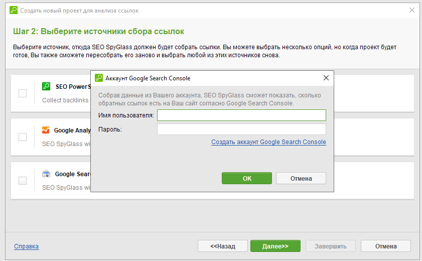Image resolution: width=422 pixels, height=261 pixels.
Task: Open the Справка help link
Action: pos(27,246)
